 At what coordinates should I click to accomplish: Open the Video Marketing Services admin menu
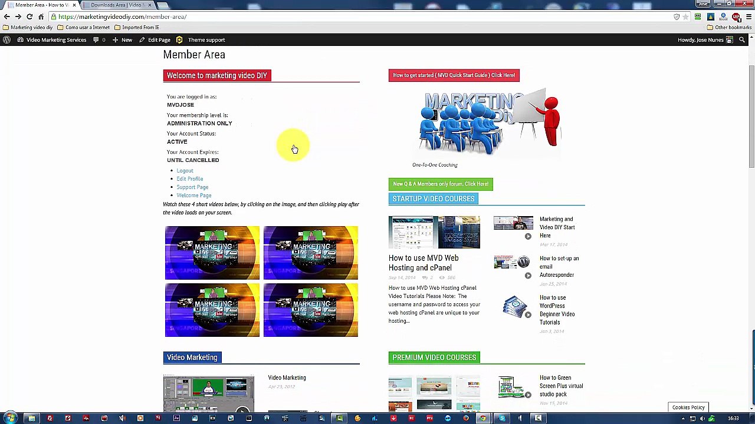(52, 39)
